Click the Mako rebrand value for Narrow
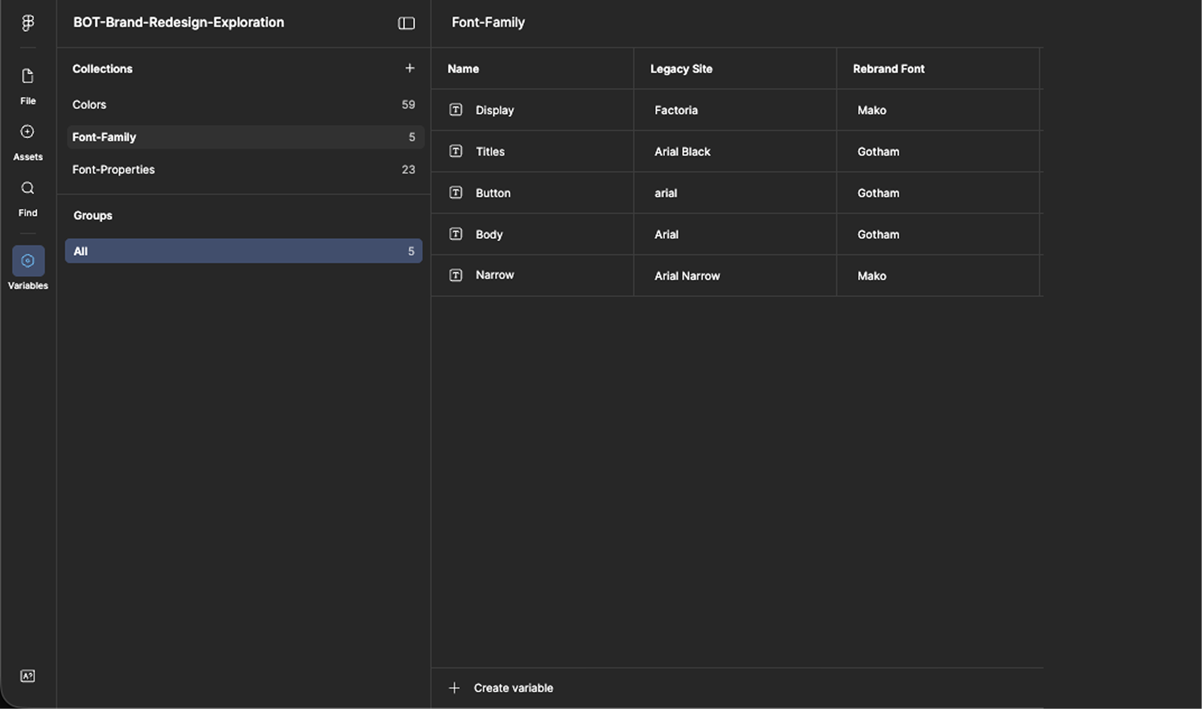 coord(871,276)
